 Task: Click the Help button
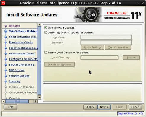coord(10,107)
